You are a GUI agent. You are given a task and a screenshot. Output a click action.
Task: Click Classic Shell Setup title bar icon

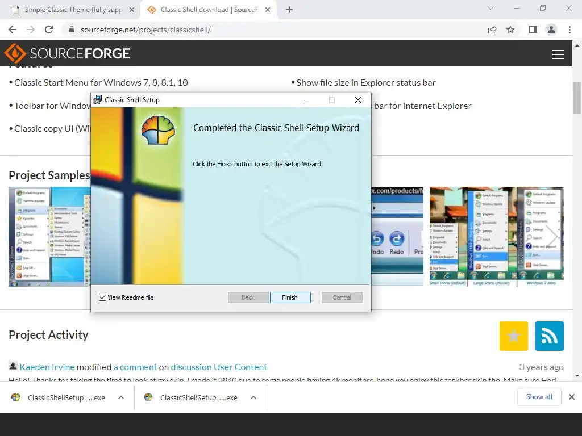[97, 100]
